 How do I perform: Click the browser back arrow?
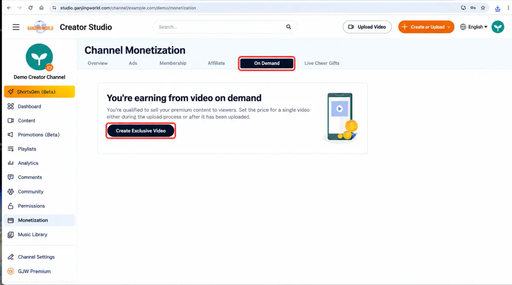click(9, 8)
